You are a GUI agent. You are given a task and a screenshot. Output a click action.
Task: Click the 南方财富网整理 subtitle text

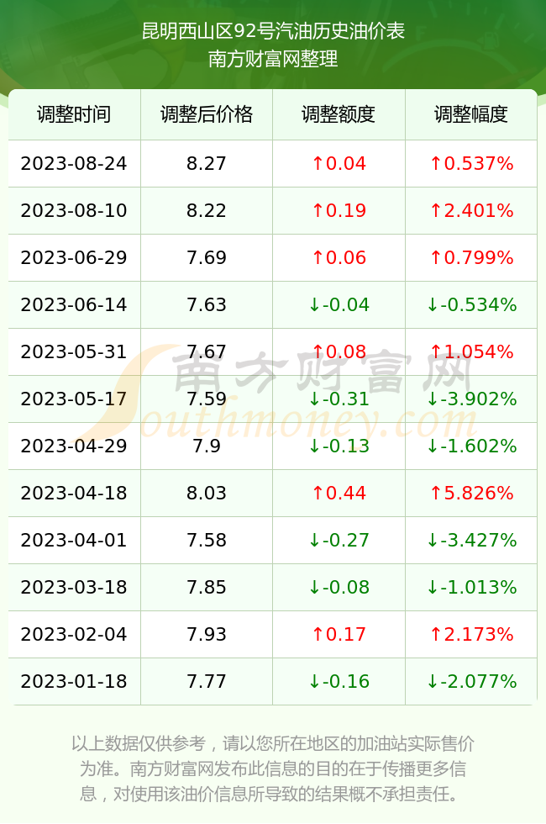pos(273,58)
